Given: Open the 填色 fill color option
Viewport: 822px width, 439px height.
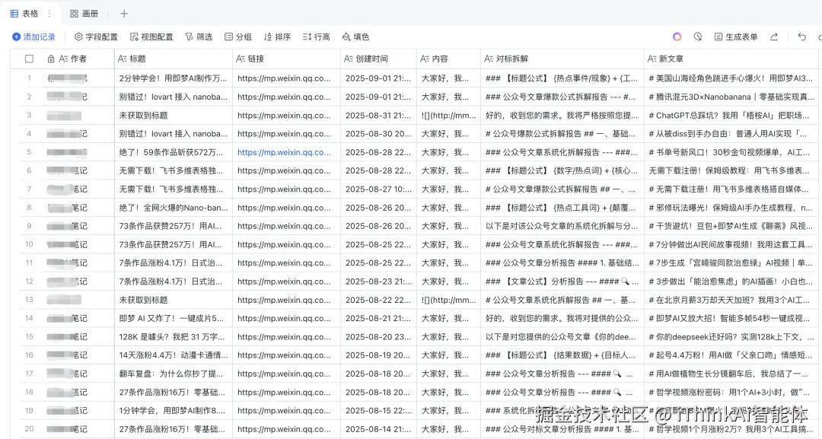Looking at the screenshot, I should coord(355,37).
